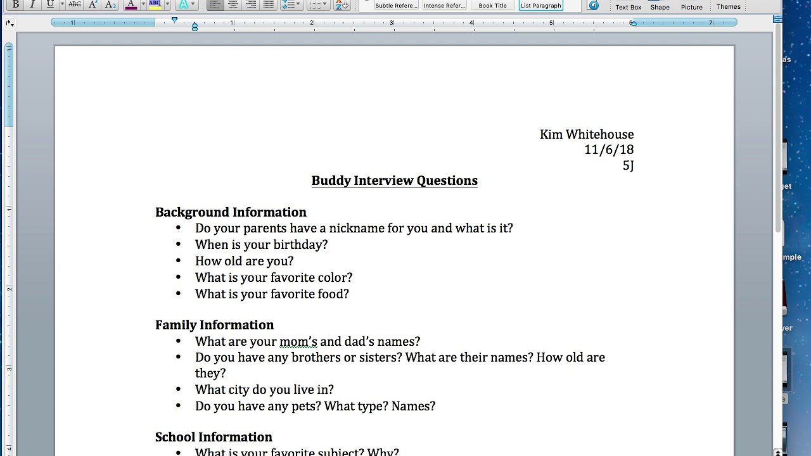Select List Paragraph style
This screenshot has width=811, height=456.
(541, 5)
